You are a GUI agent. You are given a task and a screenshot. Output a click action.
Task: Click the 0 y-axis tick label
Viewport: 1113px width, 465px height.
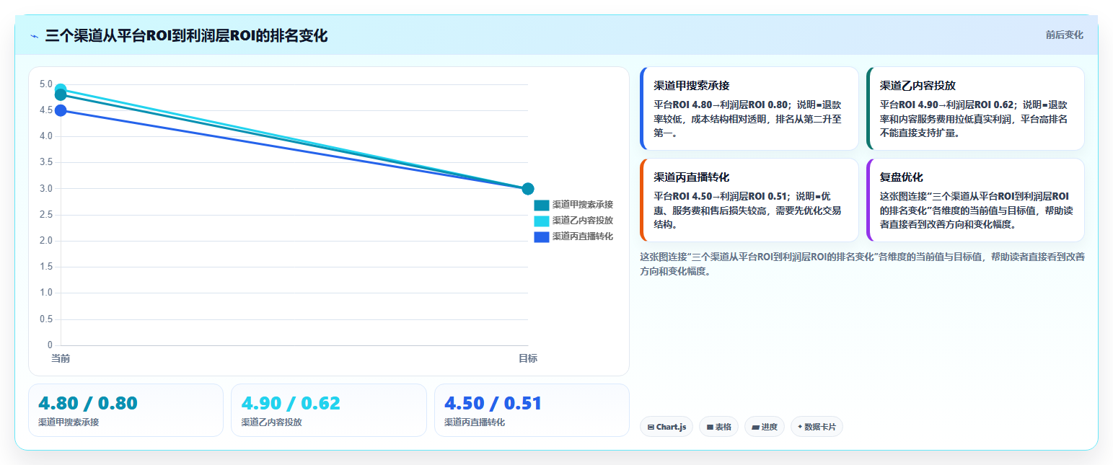point(50,345)
